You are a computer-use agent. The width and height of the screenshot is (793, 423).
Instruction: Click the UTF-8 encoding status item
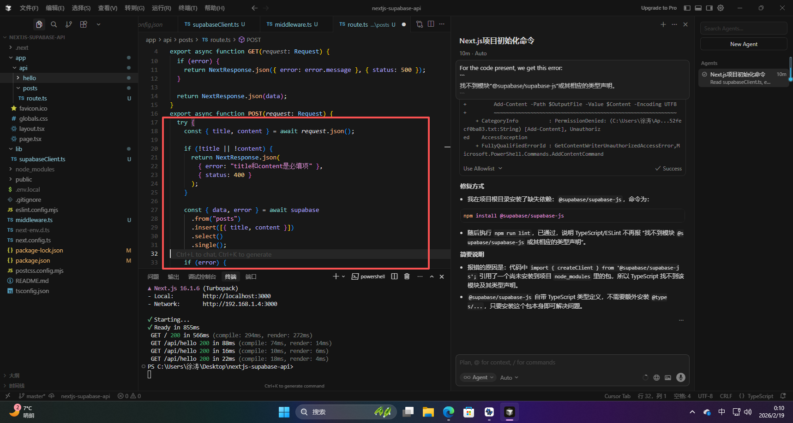[705, 396]
